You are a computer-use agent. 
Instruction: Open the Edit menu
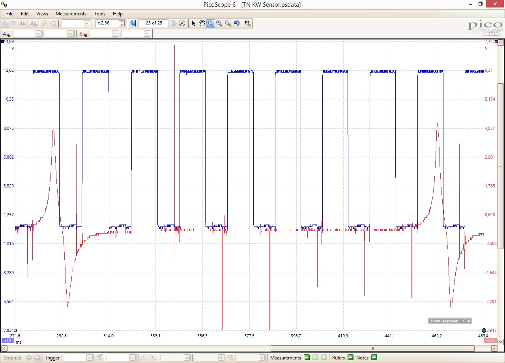[x=25, y=14]
